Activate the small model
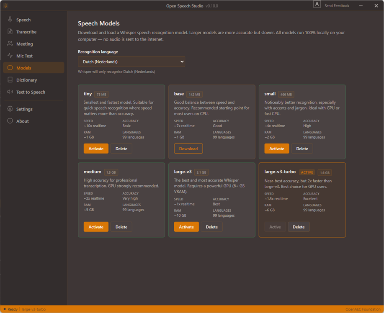This screenshot has height=313, width=384. [x=277, y=149]
